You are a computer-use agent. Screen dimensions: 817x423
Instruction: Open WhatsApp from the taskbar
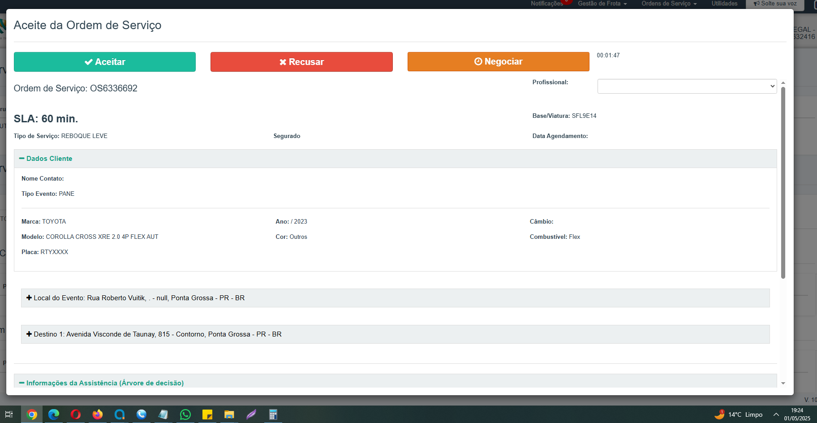tap(185, 414)
